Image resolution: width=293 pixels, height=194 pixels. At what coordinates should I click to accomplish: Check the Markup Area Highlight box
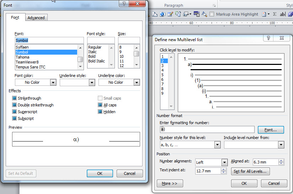tap(212, 14)
